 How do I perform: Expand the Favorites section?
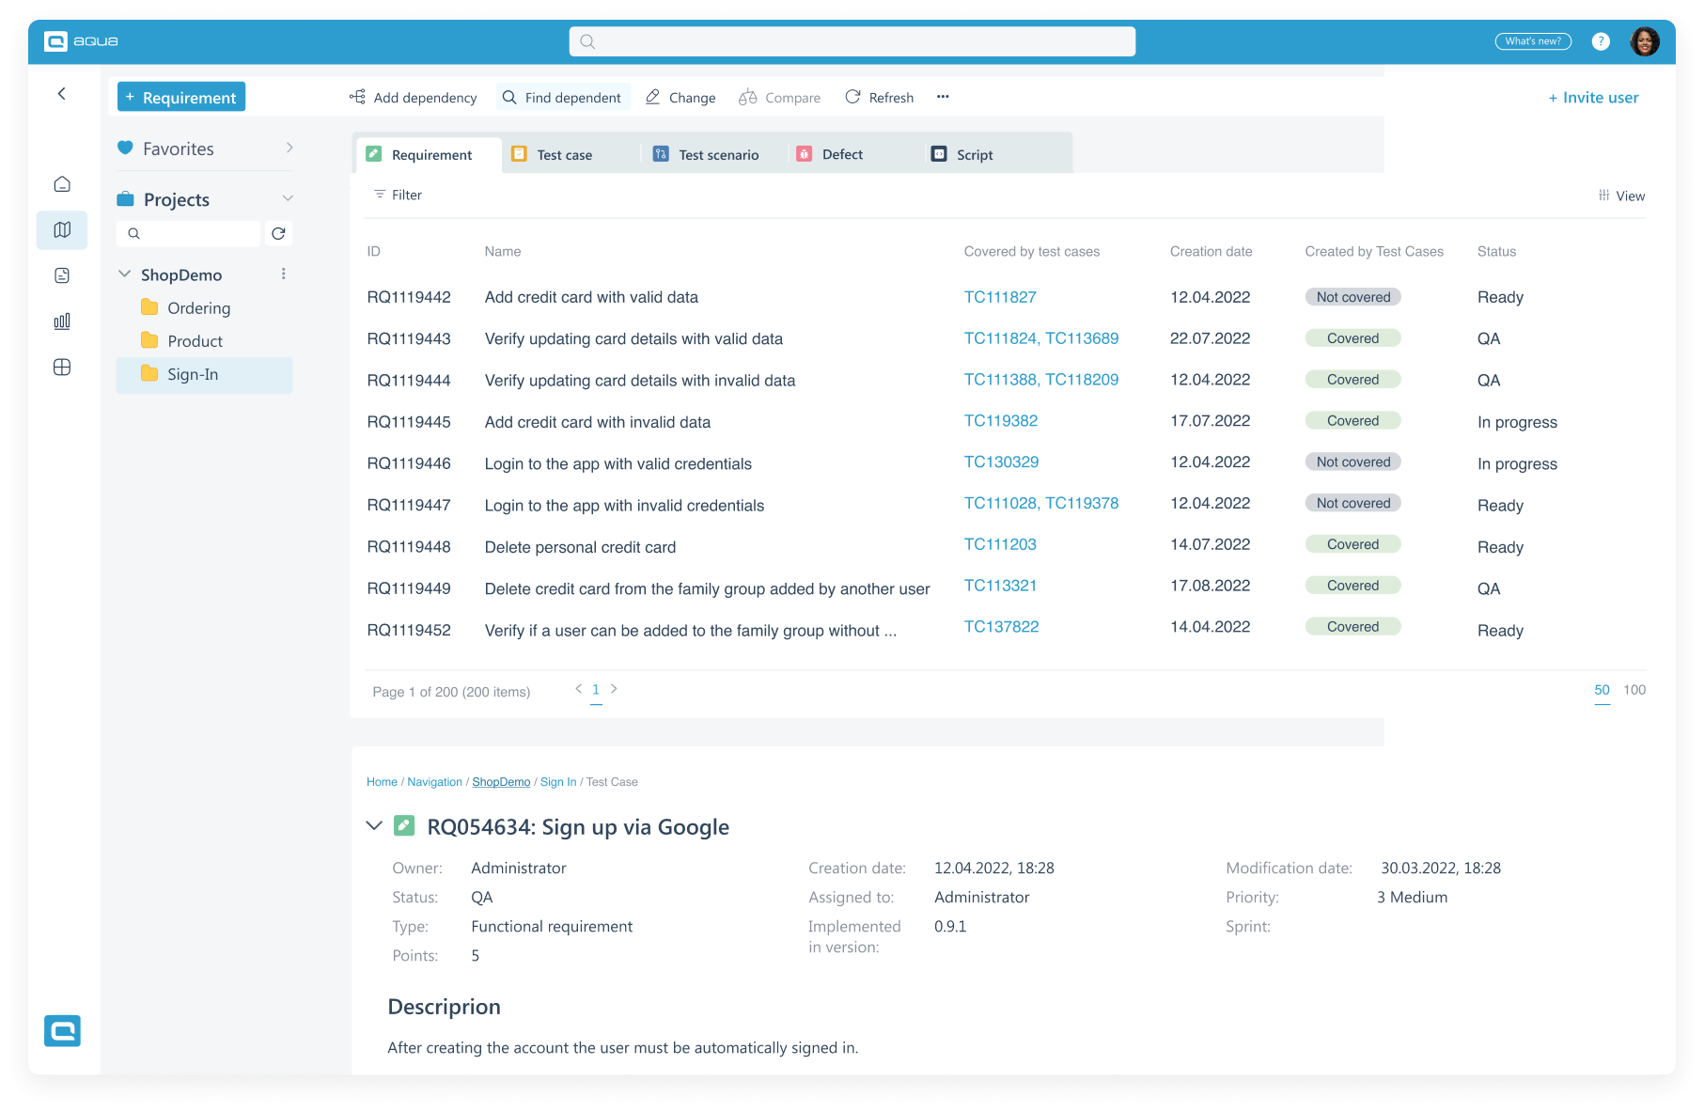click(x=289, y=148)
